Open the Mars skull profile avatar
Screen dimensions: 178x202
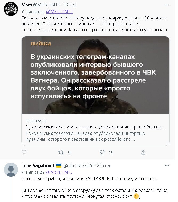tap(11, 9)
